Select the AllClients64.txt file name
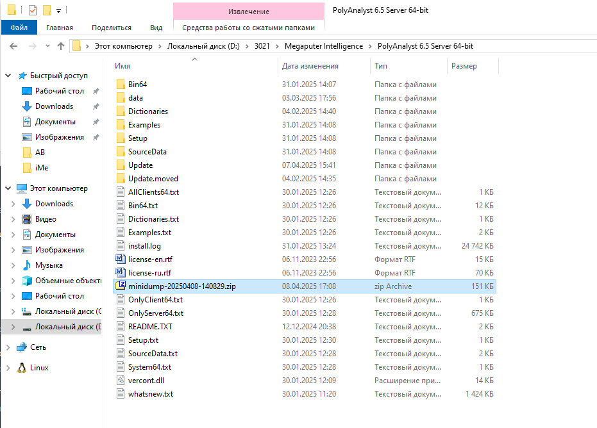The height and width of the screenshot is (428, 597). point(153,192)
